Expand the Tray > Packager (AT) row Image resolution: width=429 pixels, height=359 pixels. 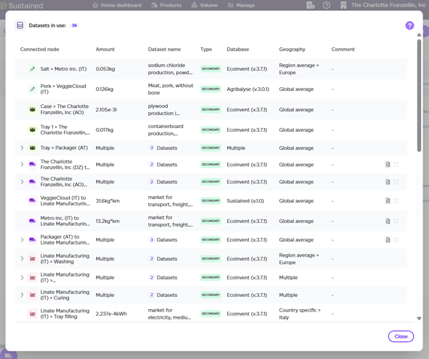pyautogui.click(x=22, y=148)
